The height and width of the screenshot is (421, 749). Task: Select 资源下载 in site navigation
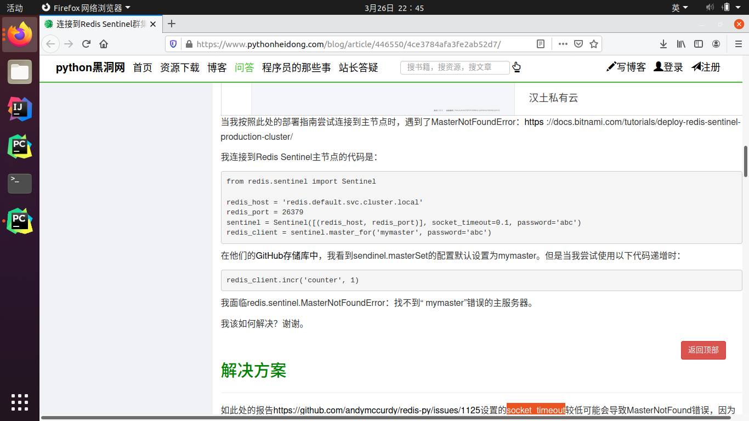179,67
